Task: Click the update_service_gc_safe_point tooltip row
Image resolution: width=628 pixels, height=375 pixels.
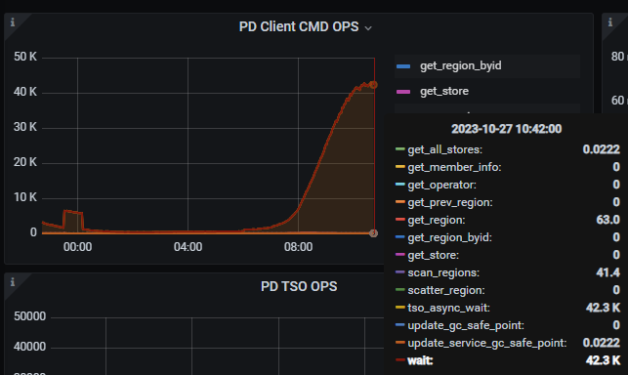Action: click(x=508, y=343)
